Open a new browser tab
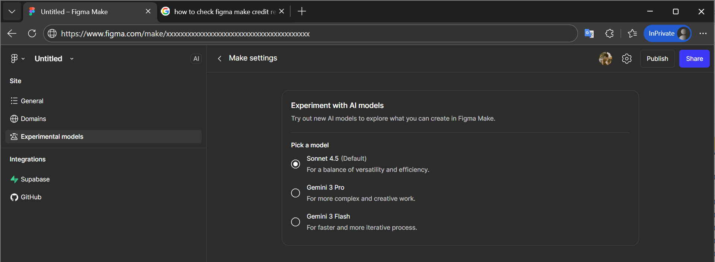Viewport: 715px width, 262px height. click(302, 12)
